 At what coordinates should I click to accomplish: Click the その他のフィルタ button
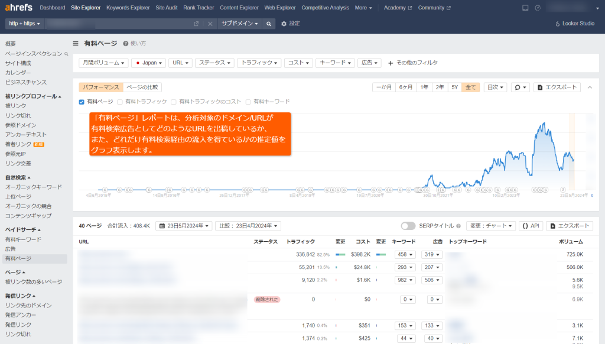pyautogui.click(x=412, y=62)
